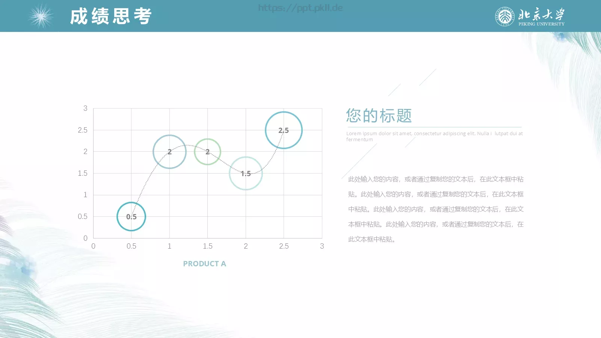Click the PEKING UNIVERSITY text
The image size is (601, 338).
pos(541,24)
